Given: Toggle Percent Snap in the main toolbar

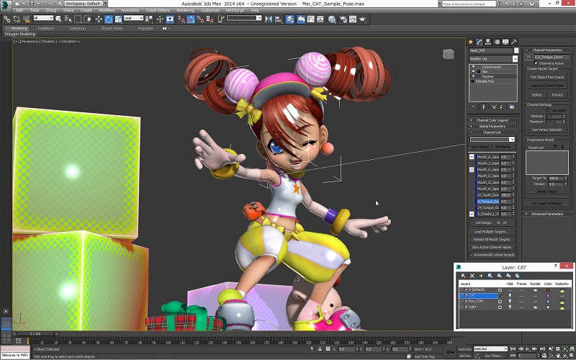Looking at the screenshot, I should [x=200, y=19].
